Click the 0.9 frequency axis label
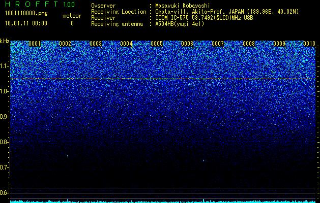 coord(4,117)
